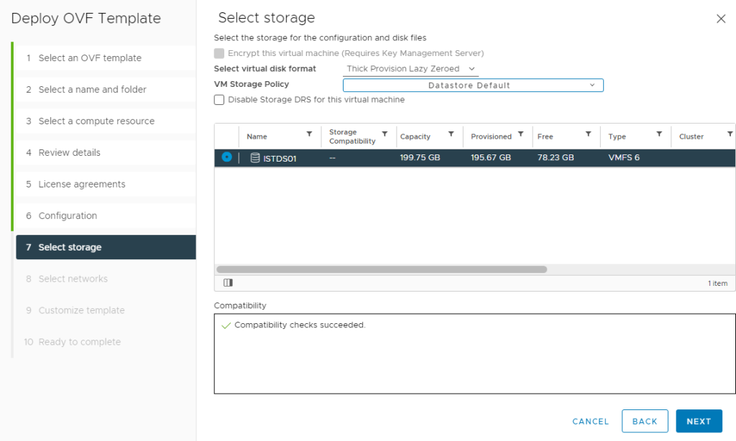Filter the Name column
The width and height of the screenshot is (736, 441).
point(309,134)
